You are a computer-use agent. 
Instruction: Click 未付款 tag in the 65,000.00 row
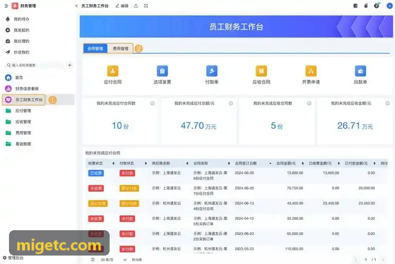tap(127, 234)
